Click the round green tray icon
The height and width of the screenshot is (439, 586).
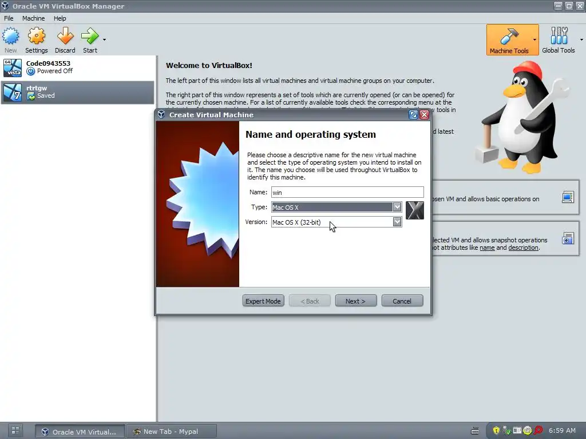(527, 430)
